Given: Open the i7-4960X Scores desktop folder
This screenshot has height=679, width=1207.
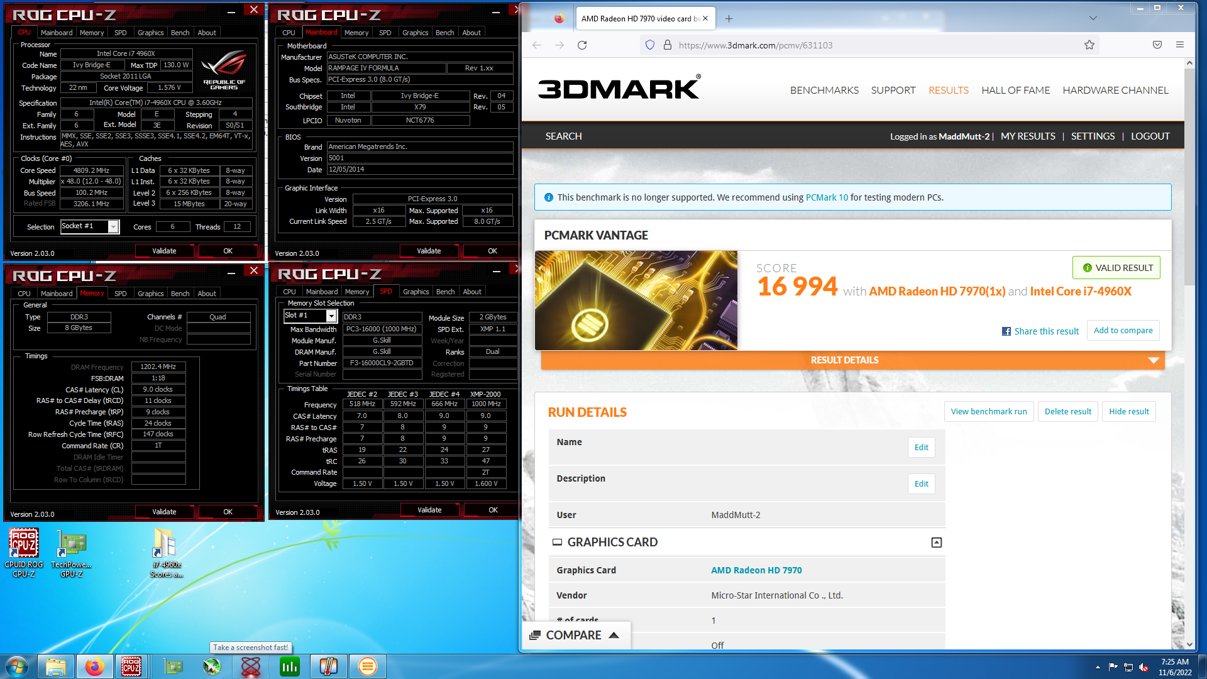Looking at the screenshot, I should tap(166, 553).
